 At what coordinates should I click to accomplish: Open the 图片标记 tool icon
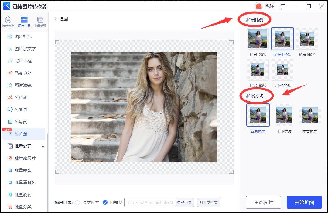pos(10,37)
